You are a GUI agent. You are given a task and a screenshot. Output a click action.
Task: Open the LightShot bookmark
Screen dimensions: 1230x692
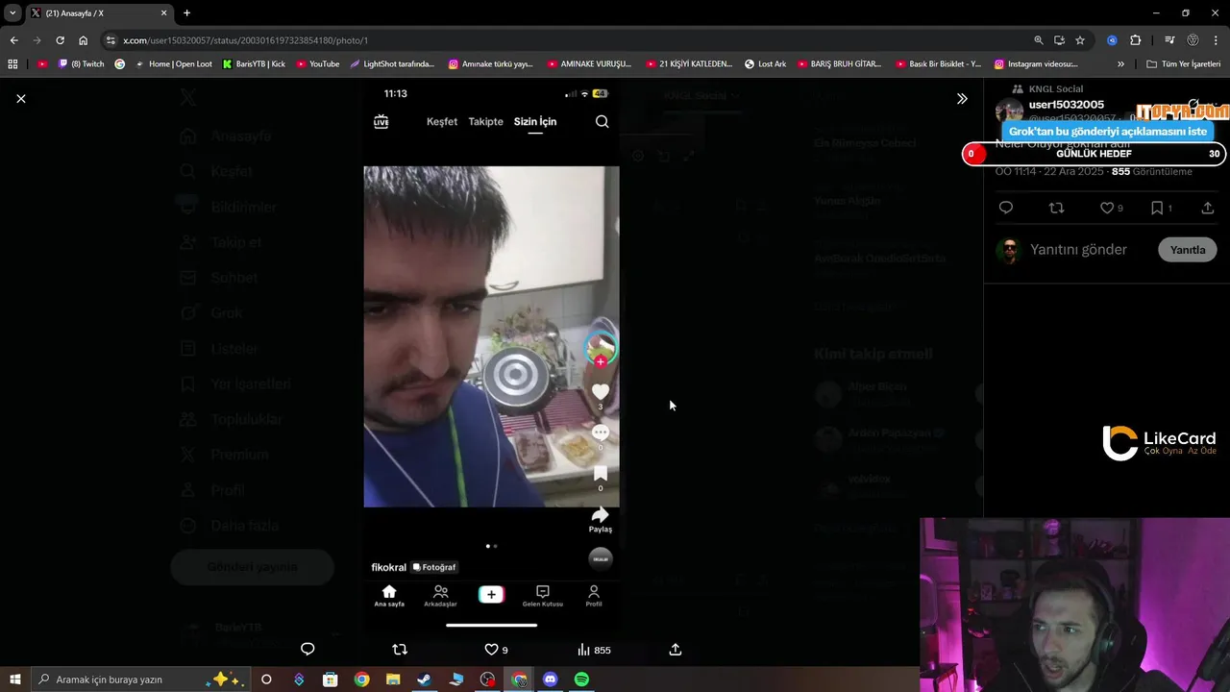[x=392, y=64]
